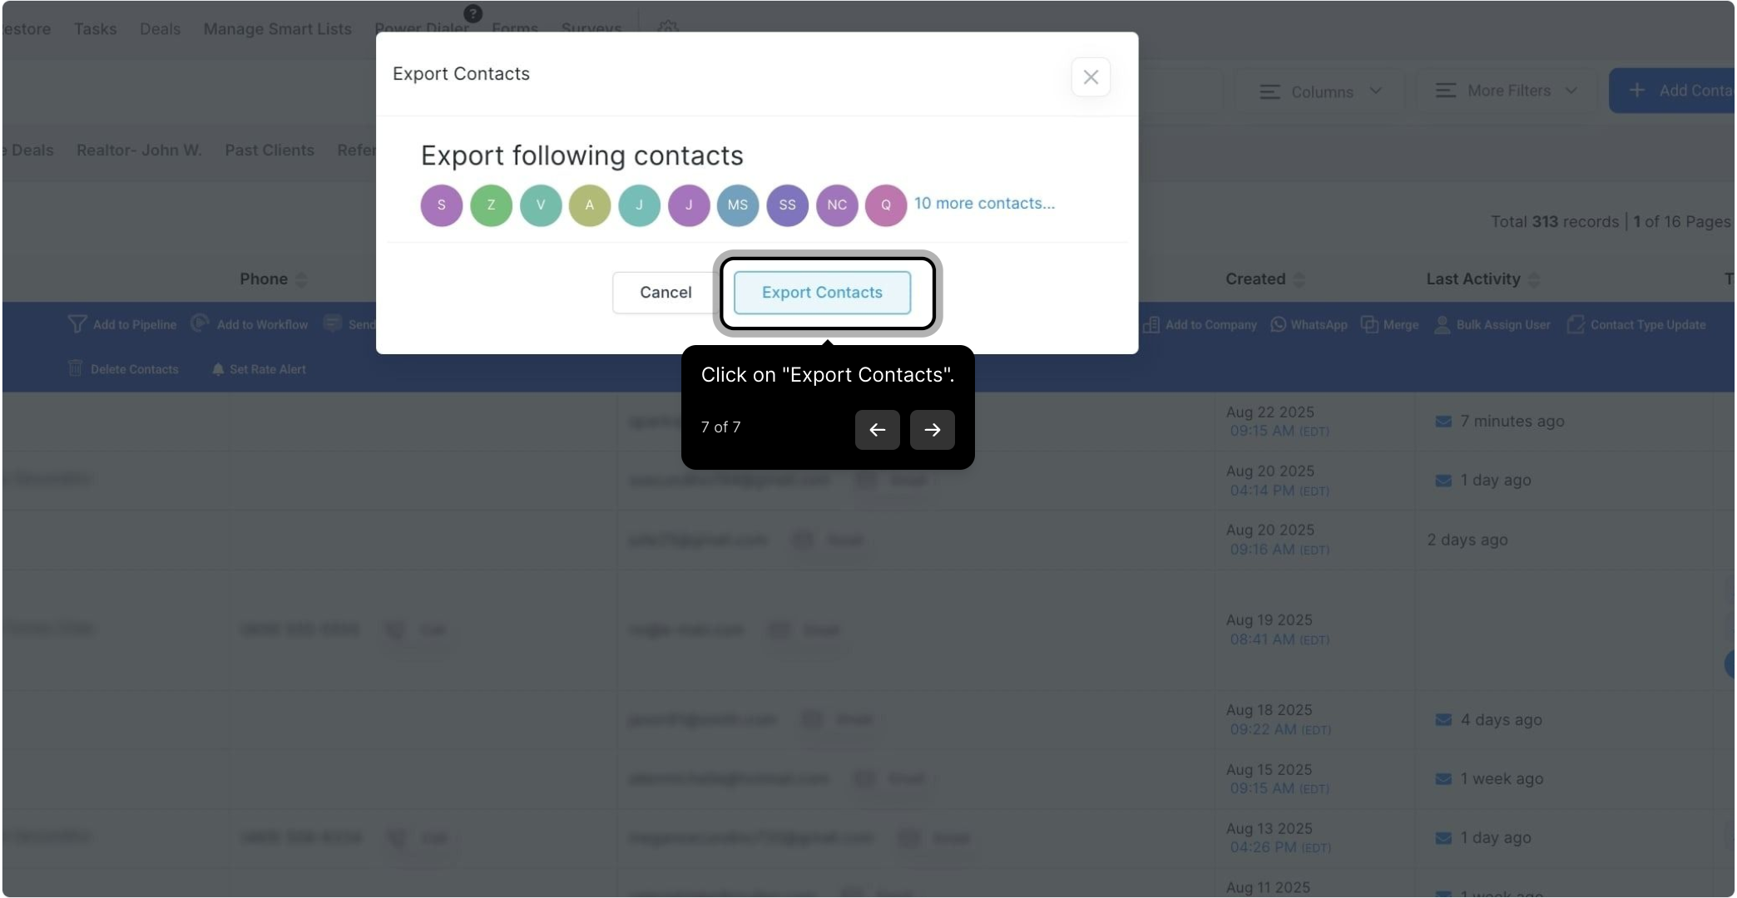
Task: Cancel the export dialog
Action: (665, 293)
